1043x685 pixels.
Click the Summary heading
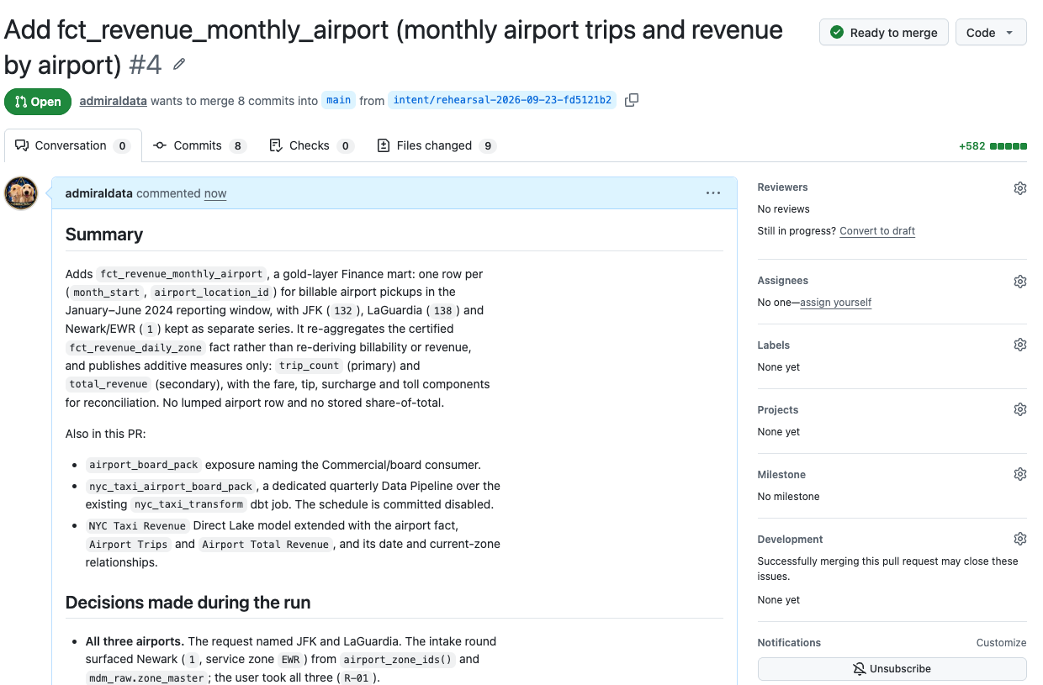[104, 234]
